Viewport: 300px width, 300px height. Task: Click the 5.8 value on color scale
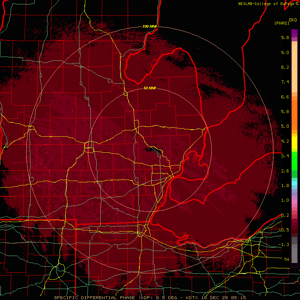point(285,112)
